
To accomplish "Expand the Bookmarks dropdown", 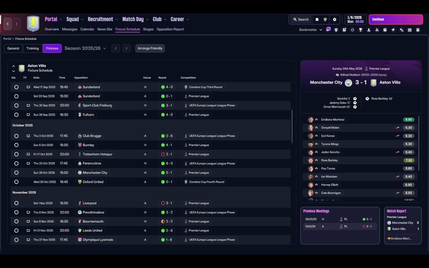I will tap(311, 30).
